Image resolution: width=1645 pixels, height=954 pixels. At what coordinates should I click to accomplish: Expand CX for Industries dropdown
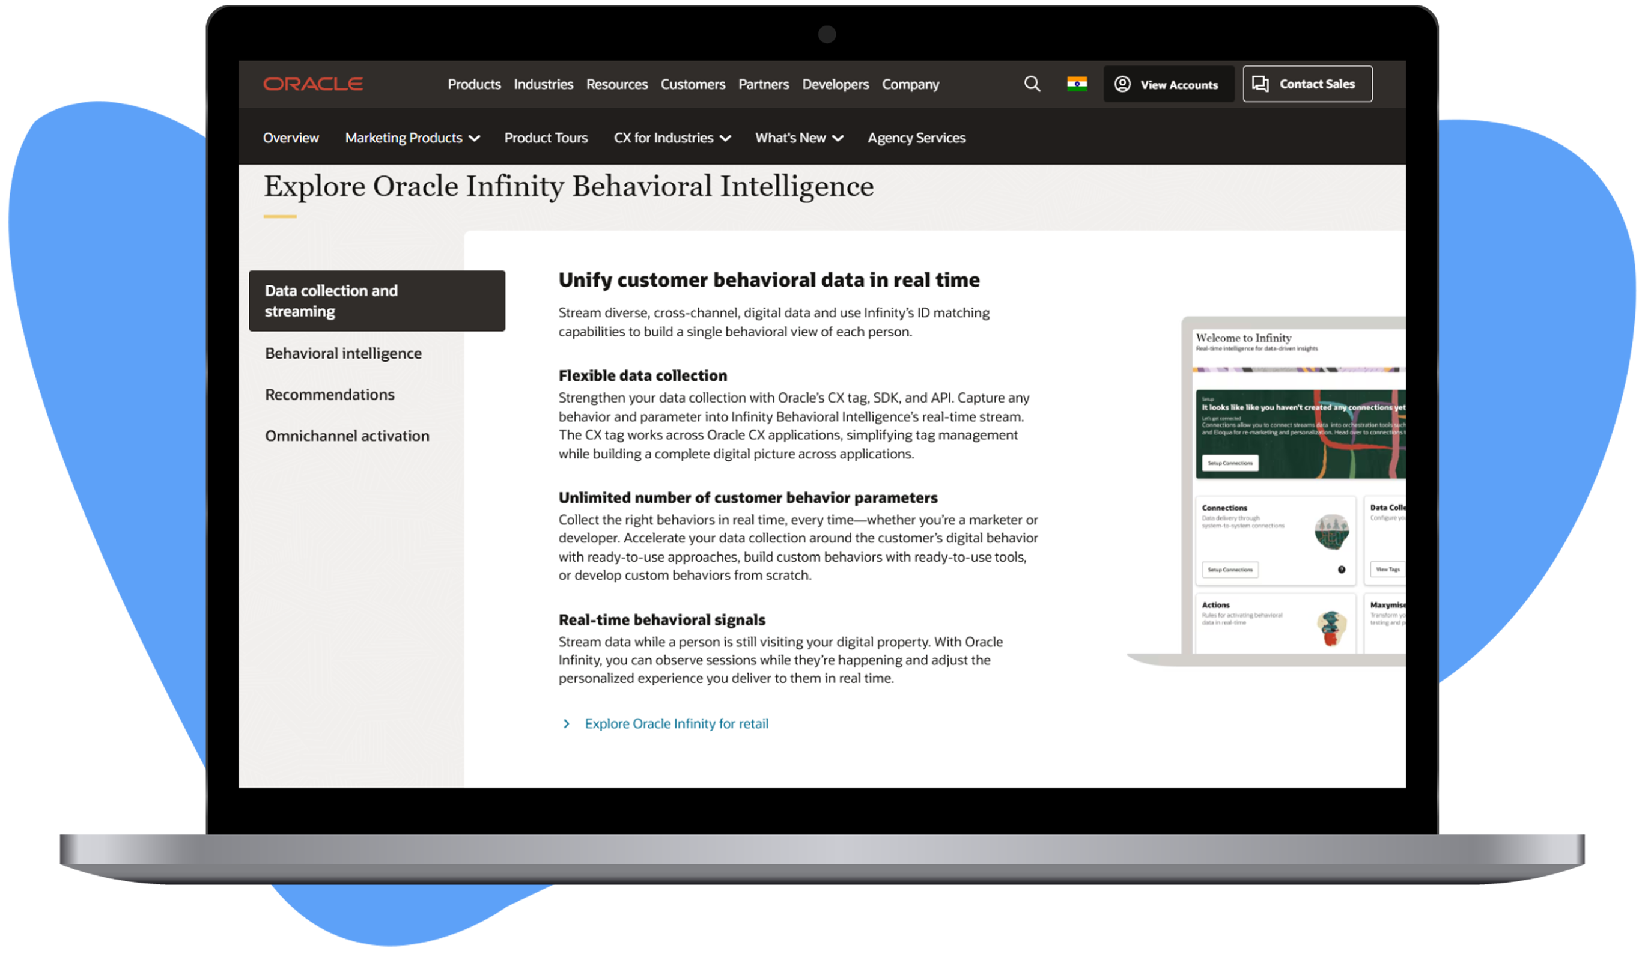pos(672,138)
